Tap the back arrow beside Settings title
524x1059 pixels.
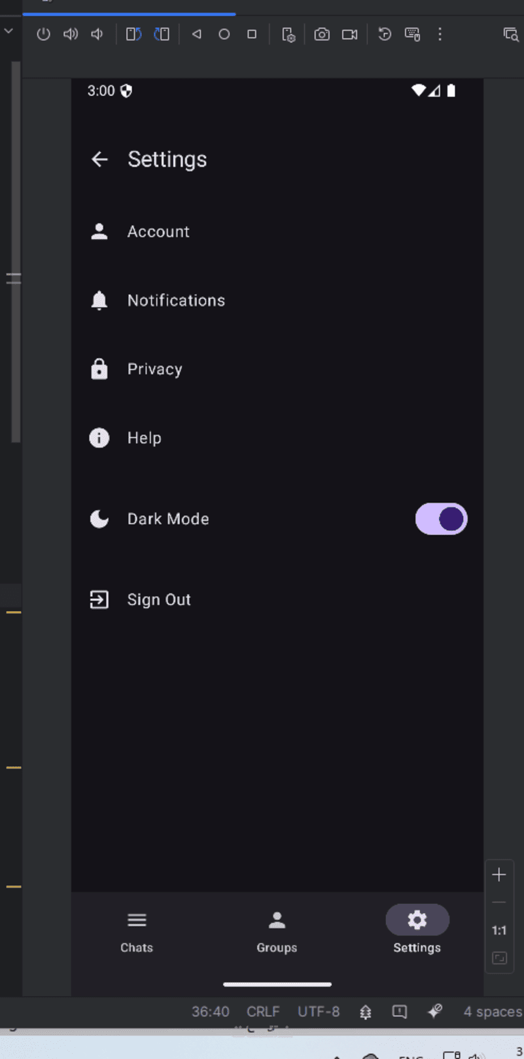[x=99, y=159]
